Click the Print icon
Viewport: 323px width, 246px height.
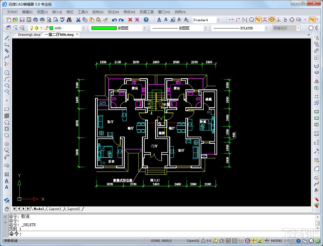coord(42,20)
